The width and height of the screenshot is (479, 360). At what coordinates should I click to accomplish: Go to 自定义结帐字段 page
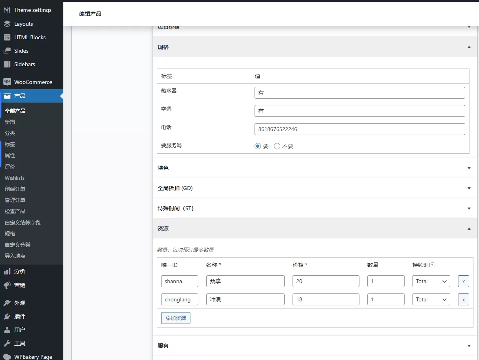click(23, 223)
